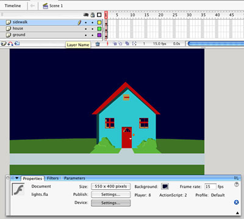
Task: Open the Background color swatch
Action: (165, 186)
